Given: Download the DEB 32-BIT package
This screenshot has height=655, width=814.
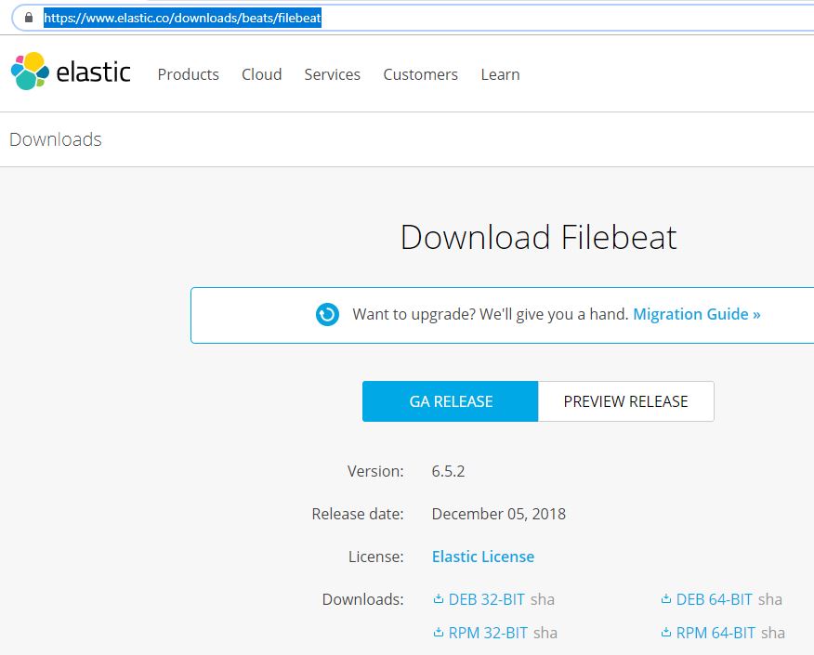Looking at the screenshot, I should click(x=486, y=599).
